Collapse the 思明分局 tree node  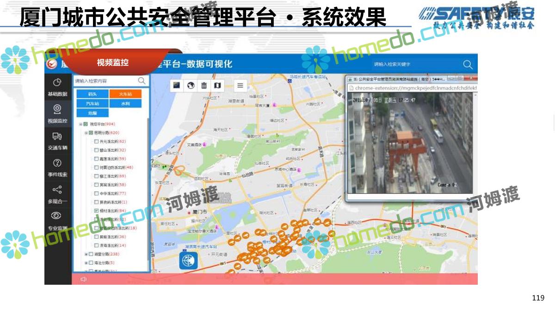(x=86, y=133)
